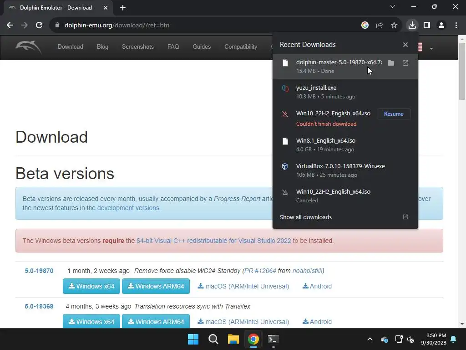
Task: Open the taskbar clock and date
Action: [x=434, y=339]
